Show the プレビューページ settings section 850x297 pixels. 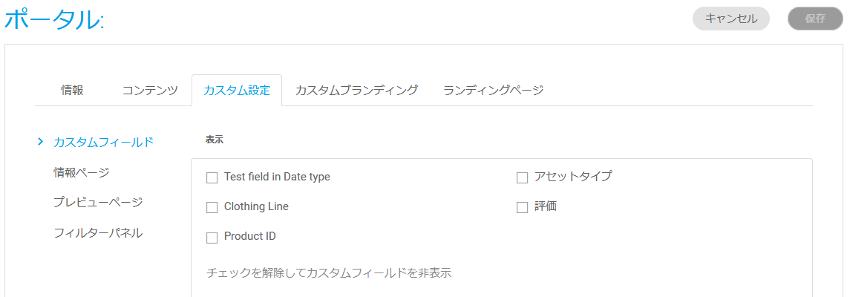(x=98, y=202)
